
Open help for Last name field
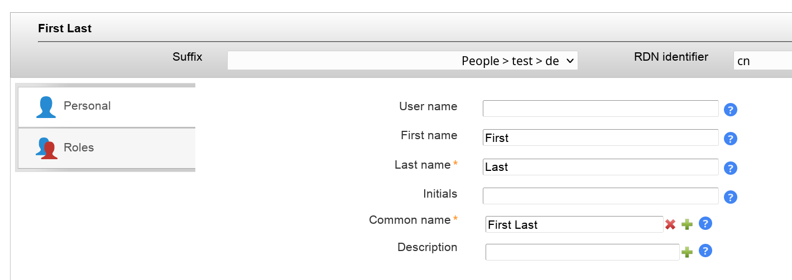click(731, 168)
